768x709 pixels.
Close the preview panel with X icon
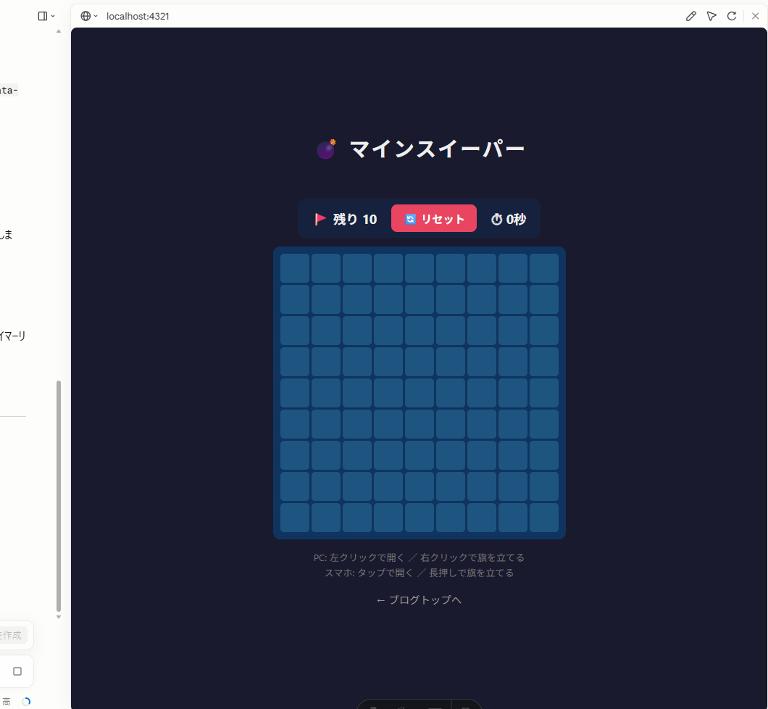755,16
